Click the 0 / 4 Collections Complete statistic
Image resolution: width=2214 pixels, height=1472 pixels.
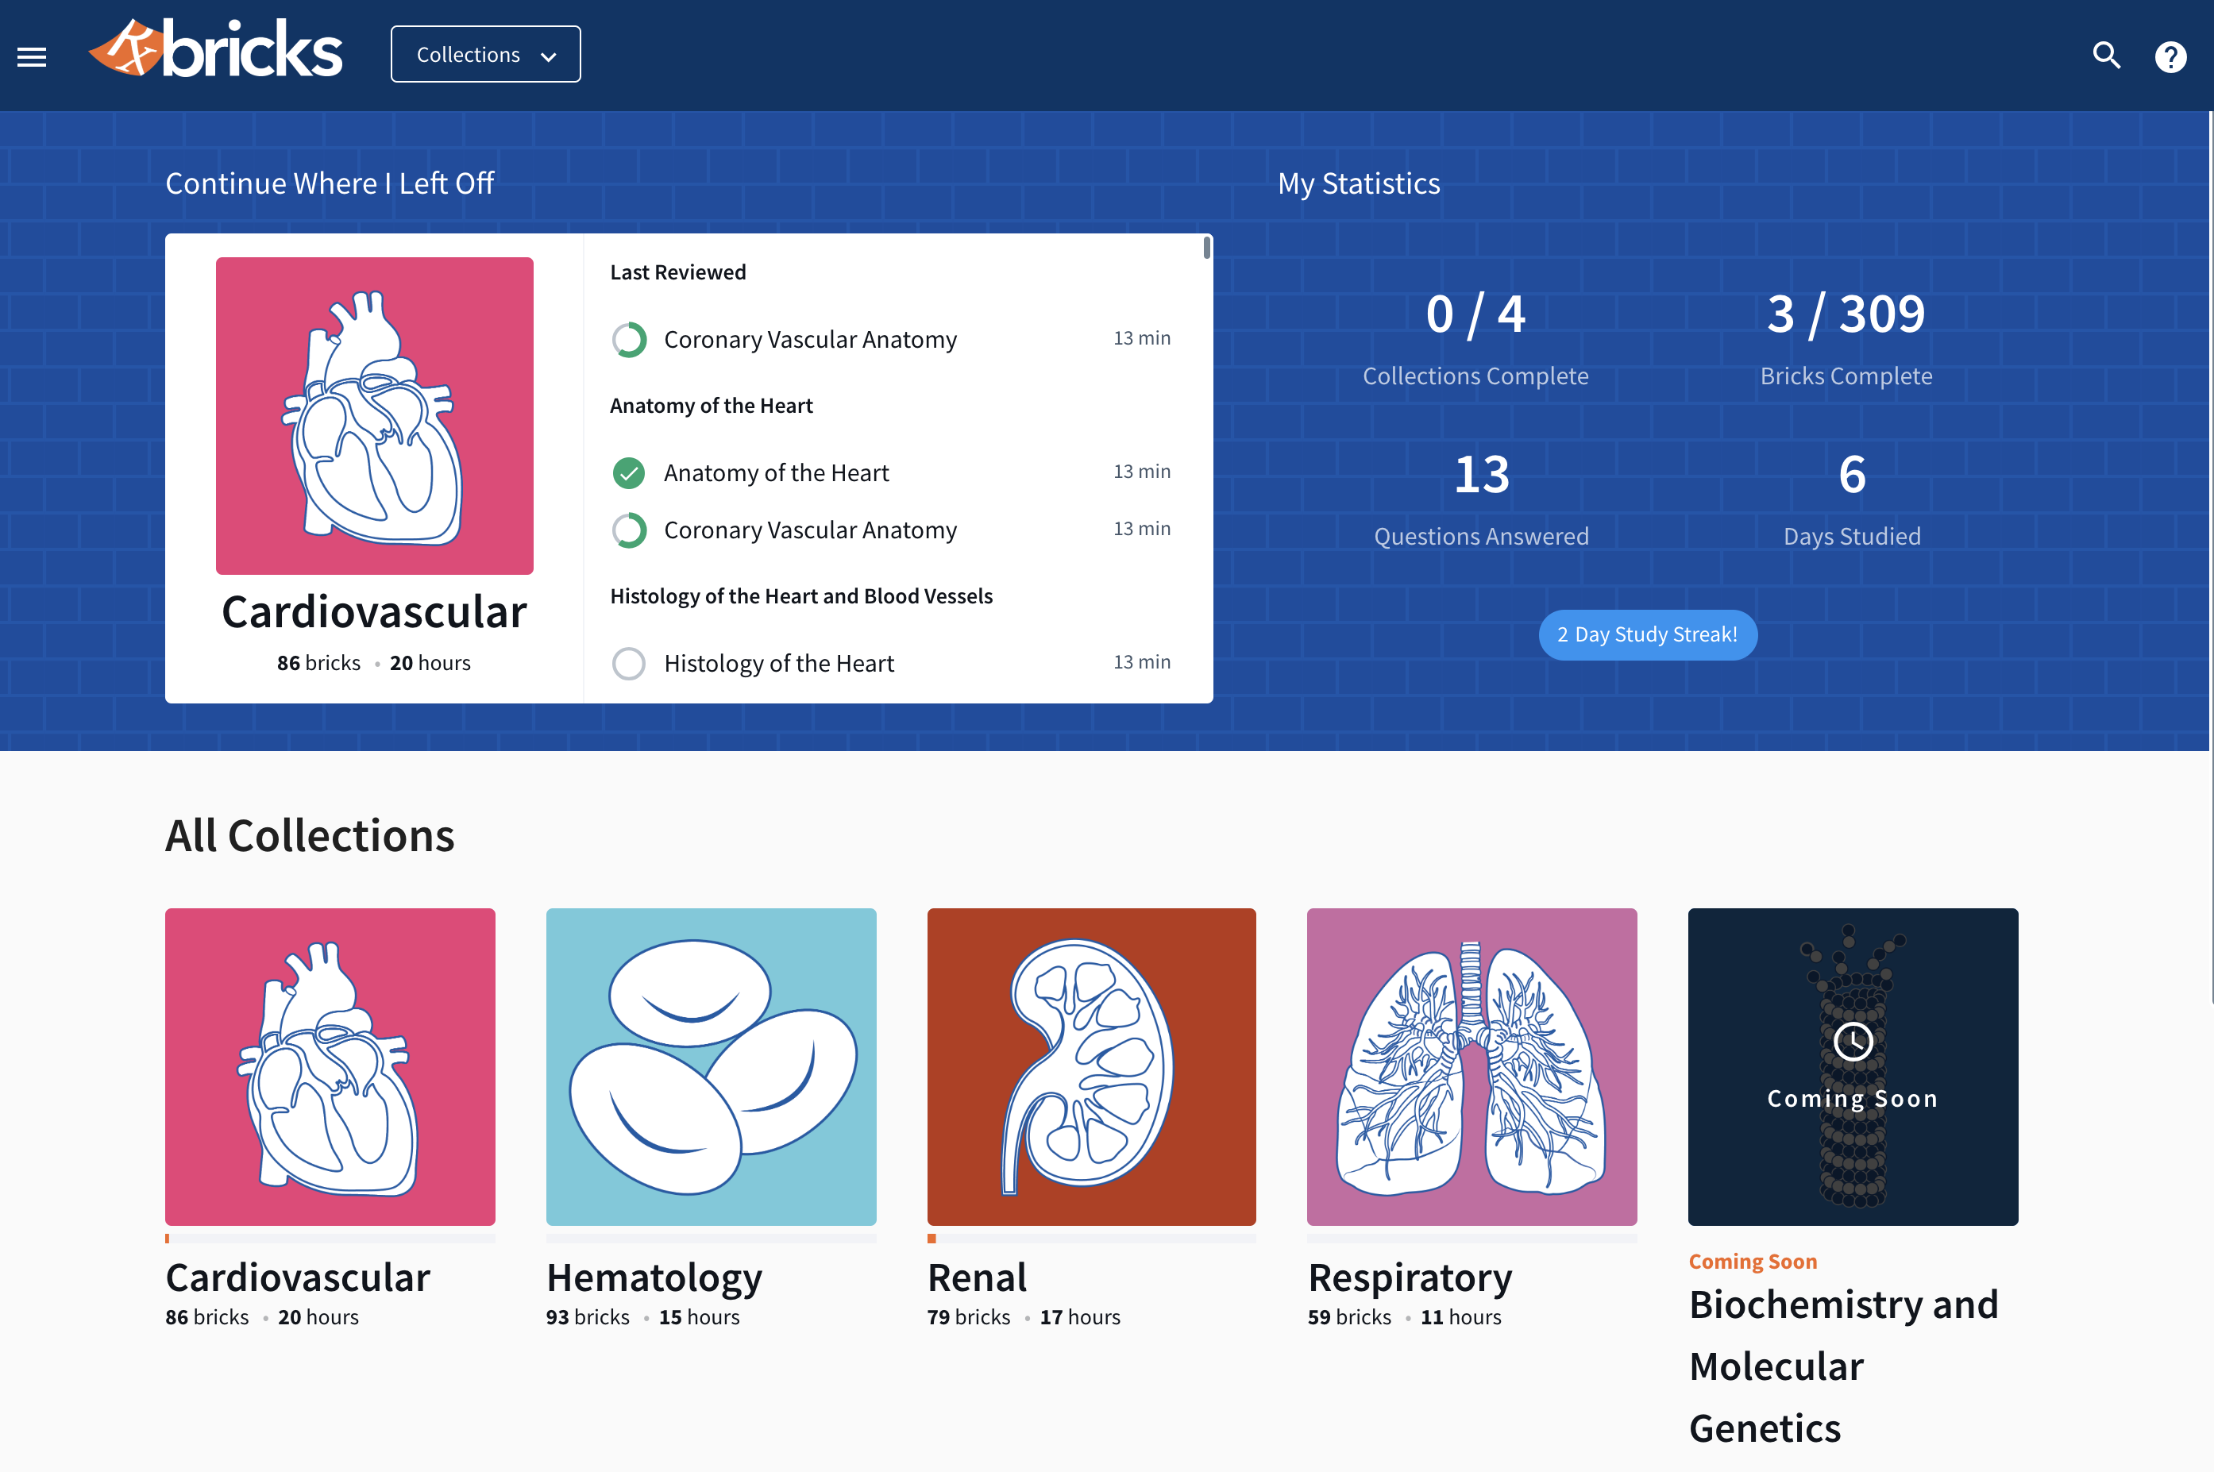pyautogui.click(x=1475, y=338)
